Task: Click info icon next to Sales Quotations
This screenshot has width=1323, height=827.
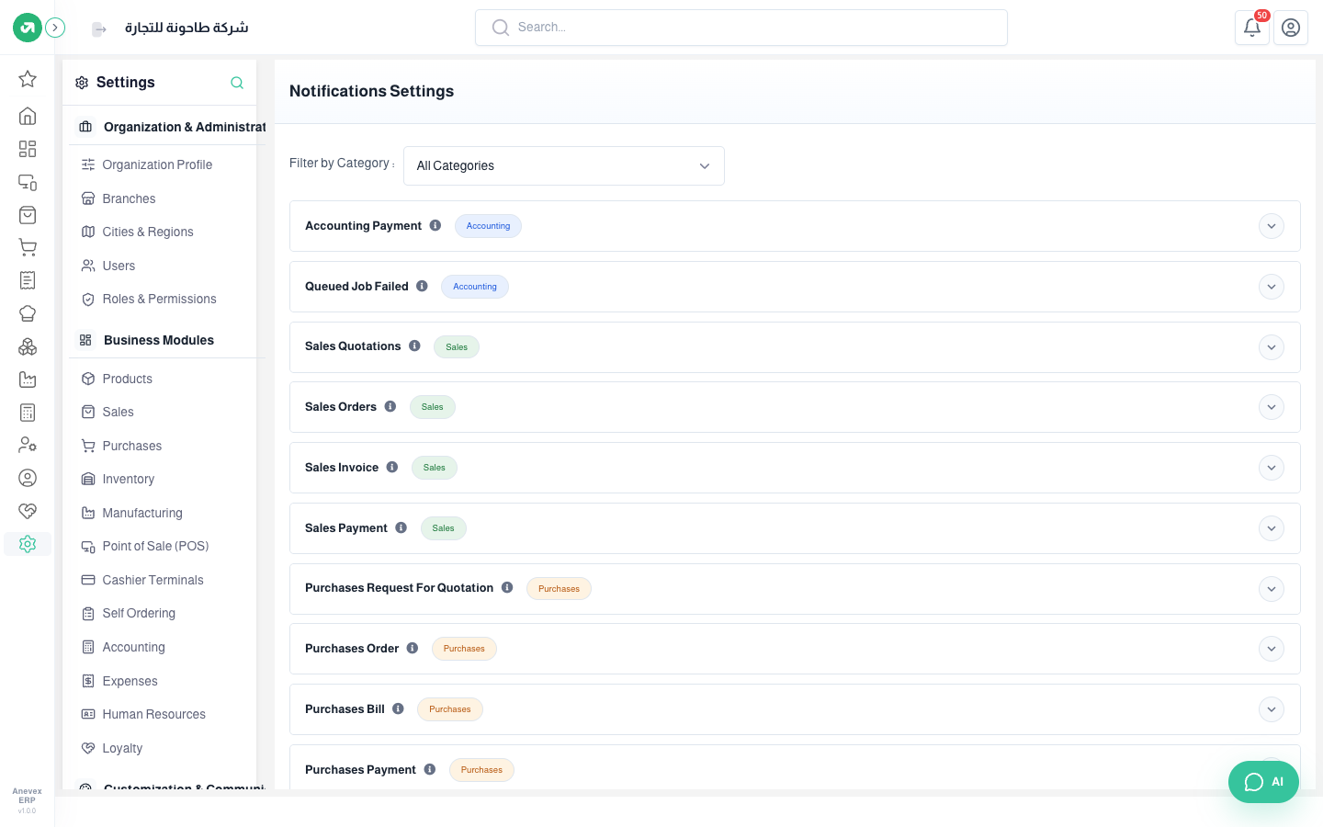Action: (414, 346)
